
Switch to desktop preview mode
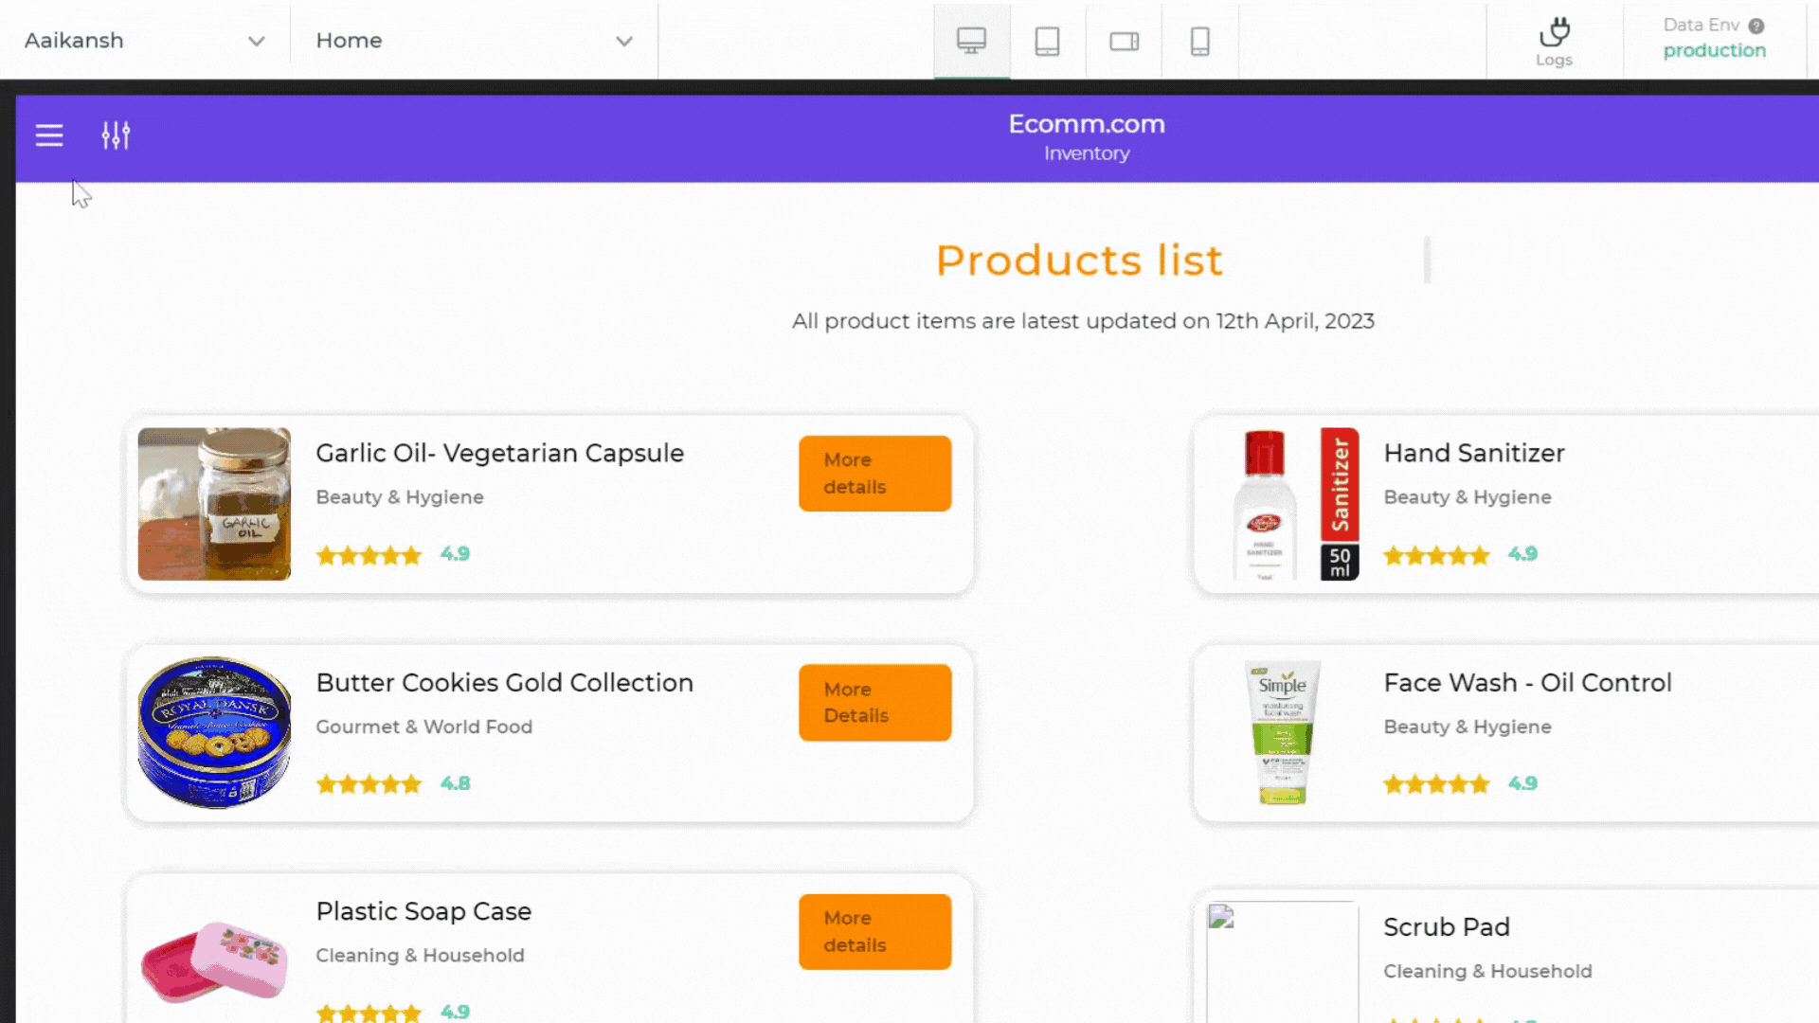[971, 41]
